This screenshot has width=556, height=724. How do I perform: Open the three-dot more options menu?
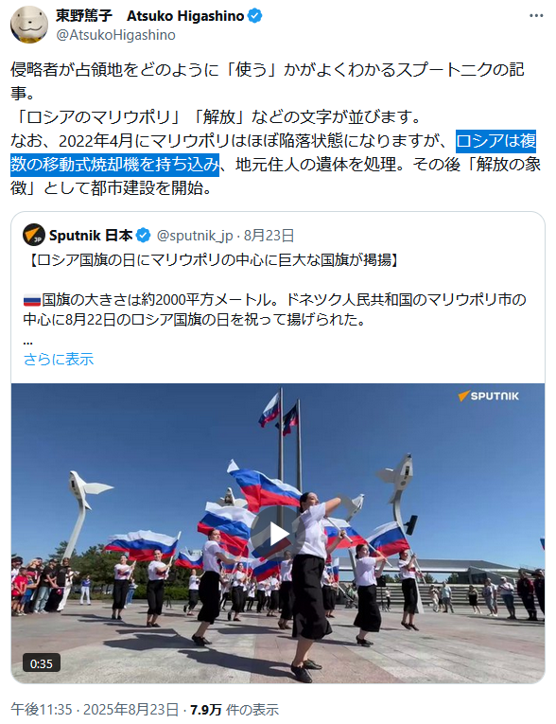(536, 16)
